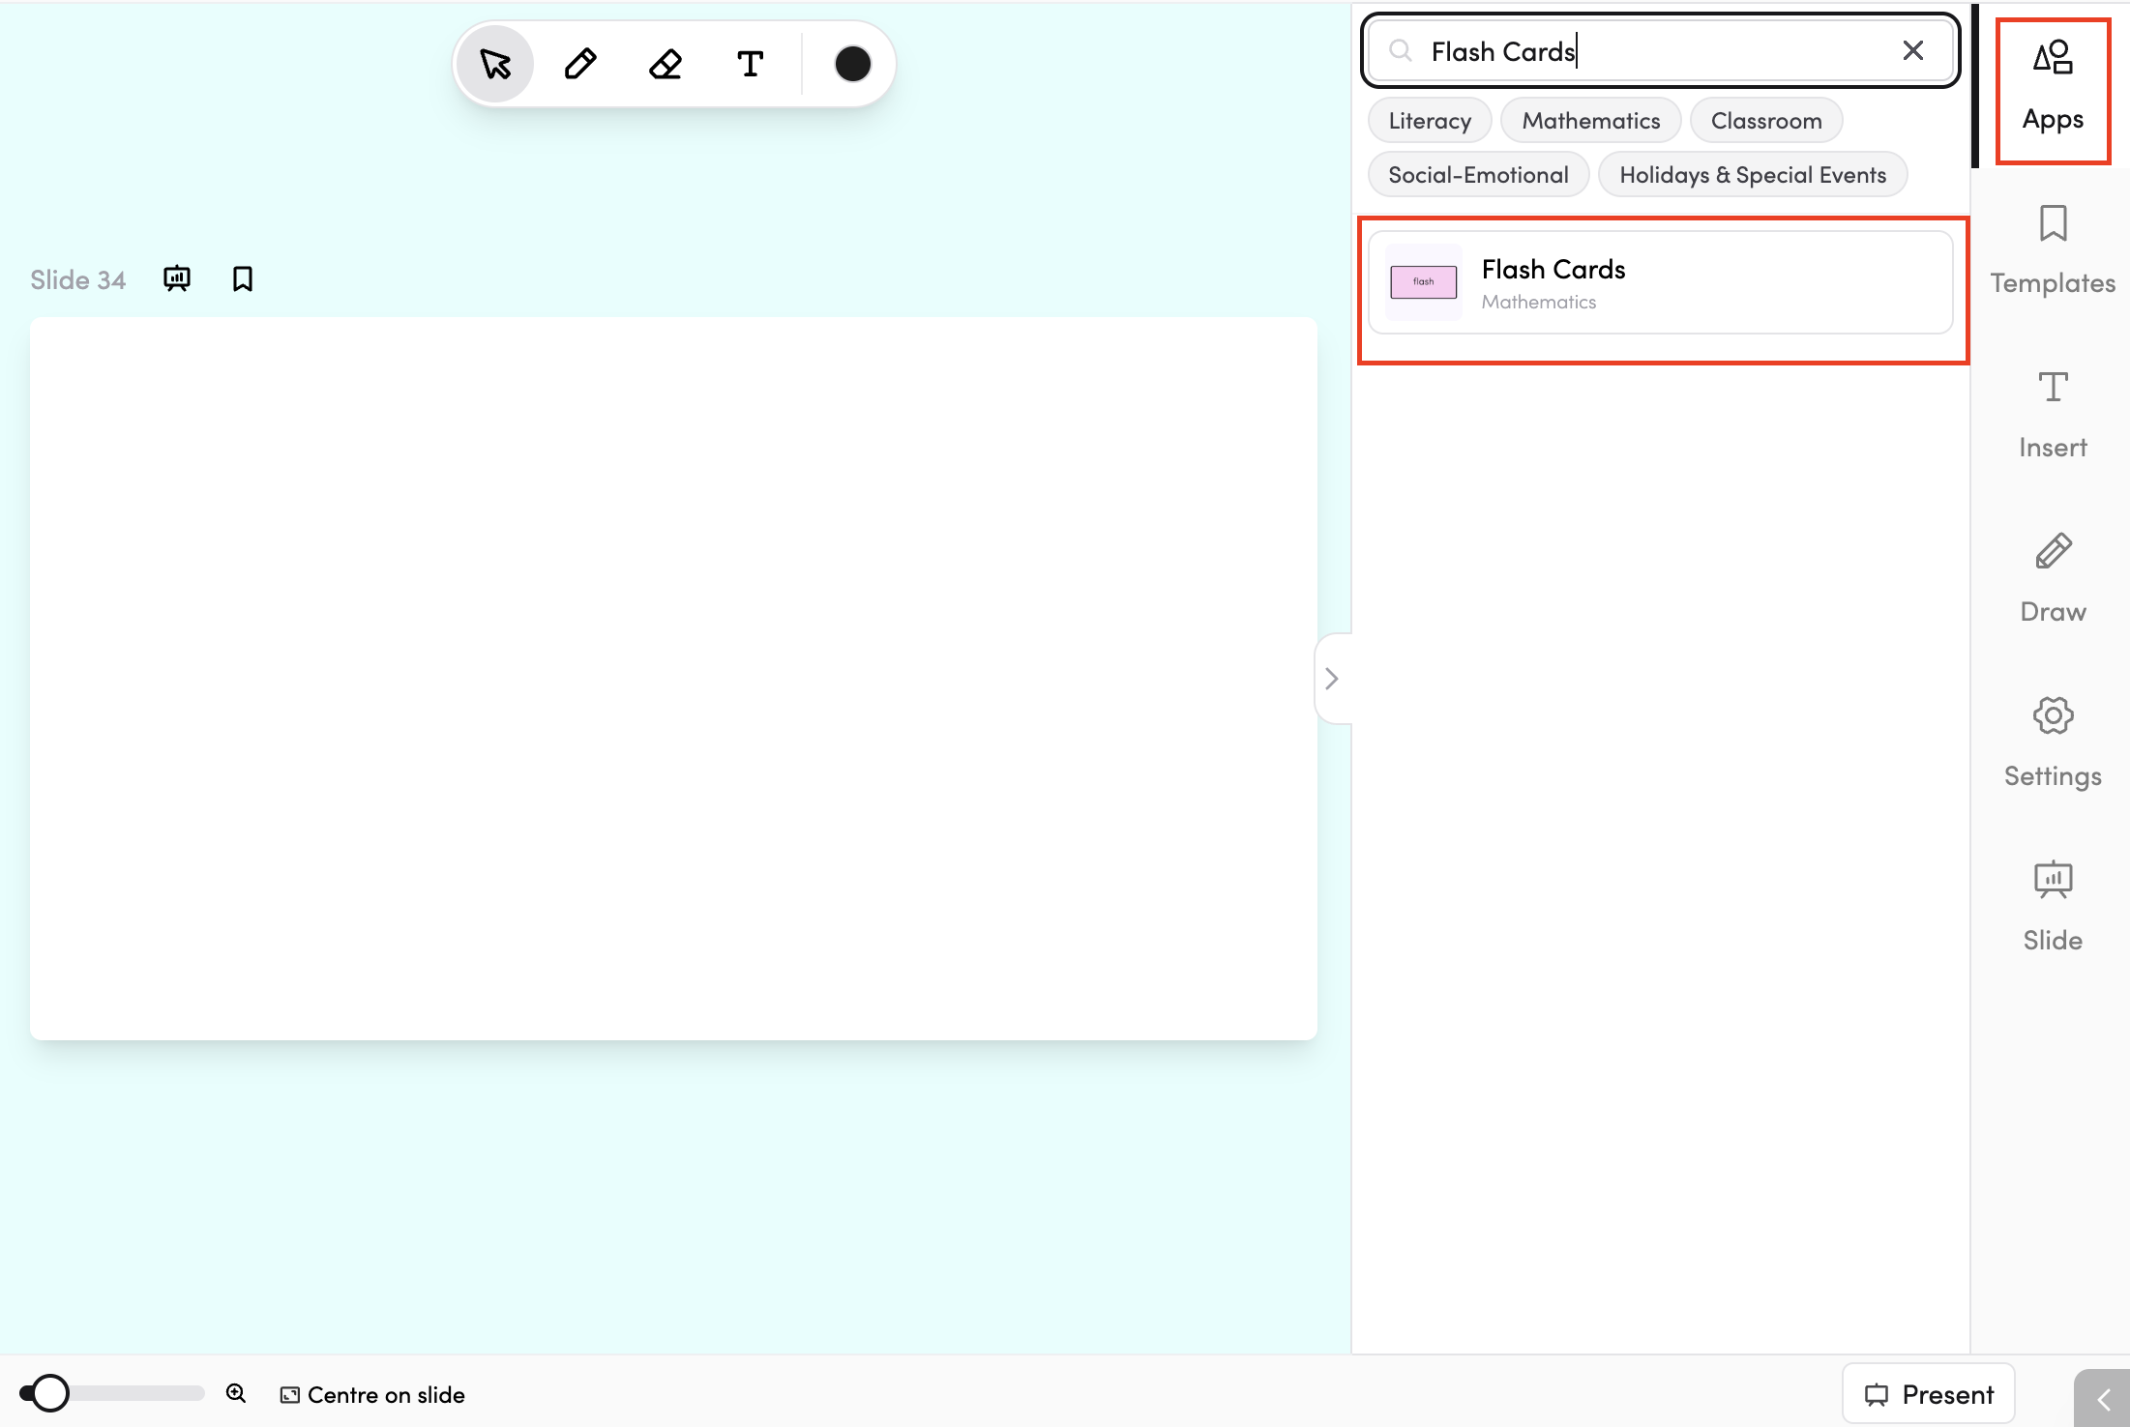Select the pen drawing tool

(x=580, y=64)
